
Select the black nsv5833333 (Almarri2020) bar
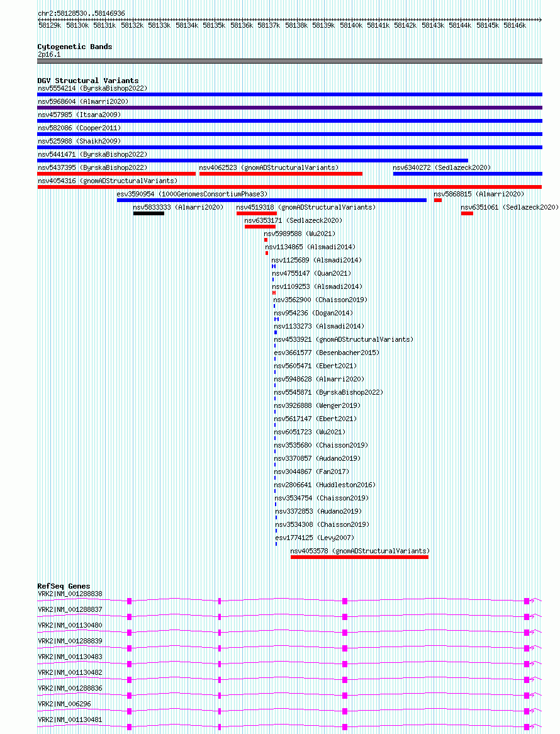[148, 213]
